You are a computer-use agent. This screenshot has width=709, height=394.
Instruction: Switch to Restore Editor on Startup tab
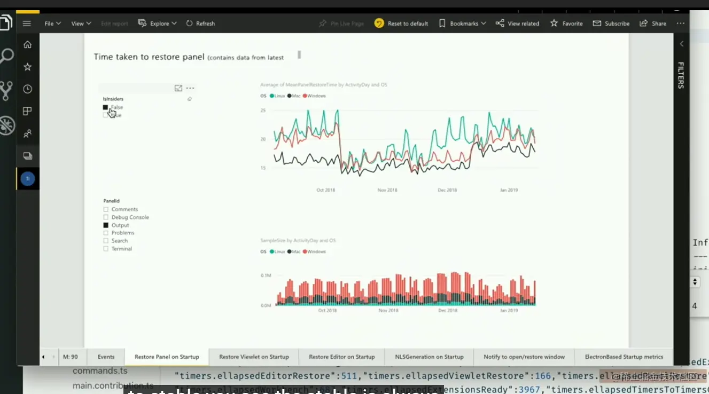tap(342, 357)
